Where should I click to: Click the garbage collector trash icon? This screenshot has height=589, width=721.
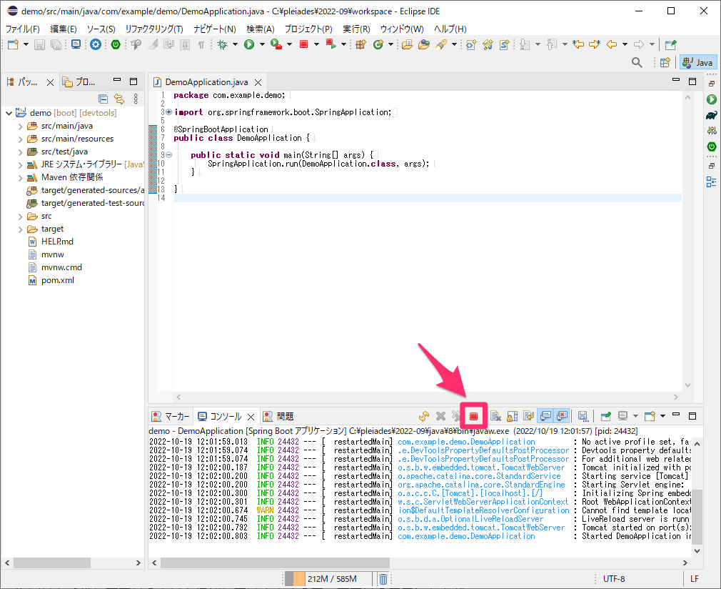click(383, 579)
